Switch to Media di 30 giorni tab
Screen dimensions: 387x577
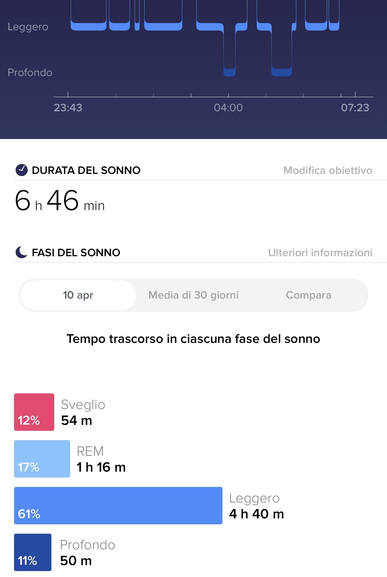tap(193, 295)
